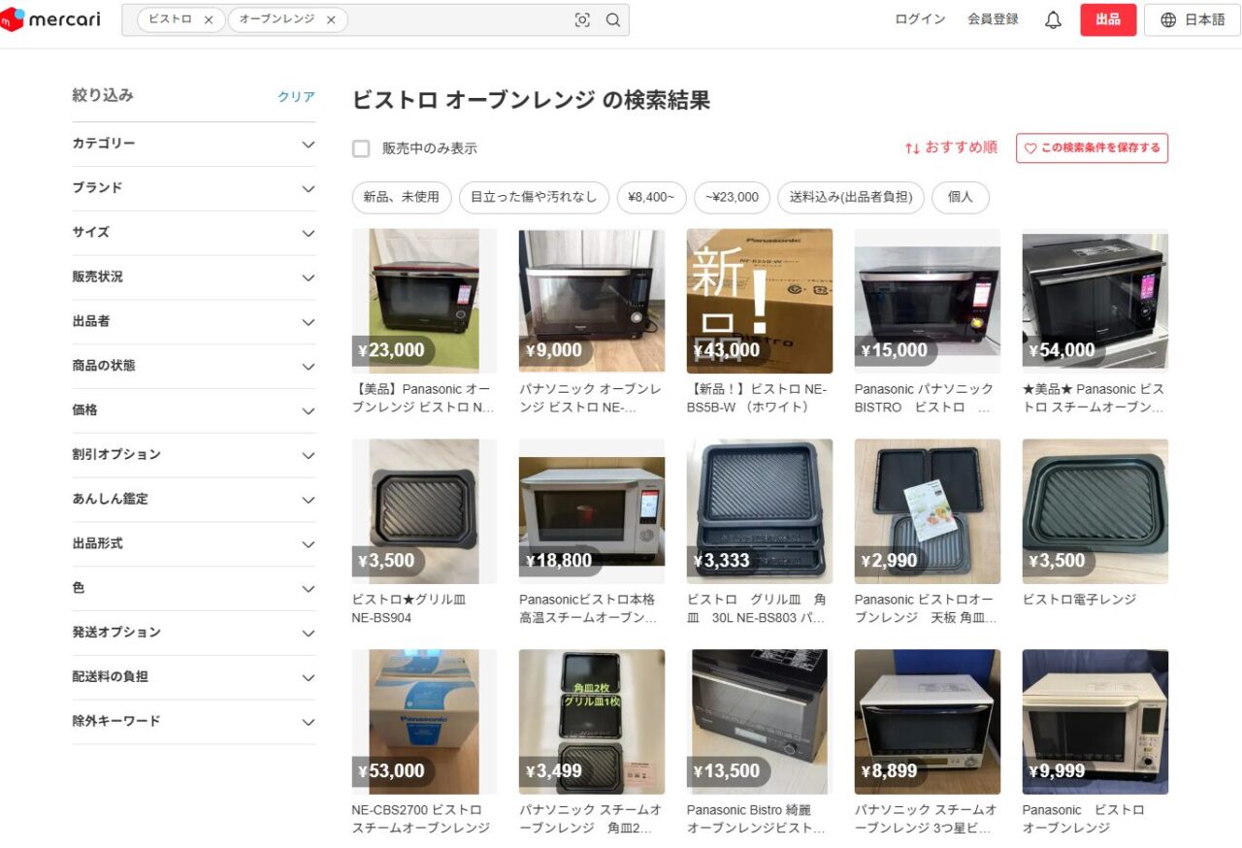The width and height of the screenshot is (1242, 848).
Task: Open notifications bell icon
Action: [x=1053, y=20]
